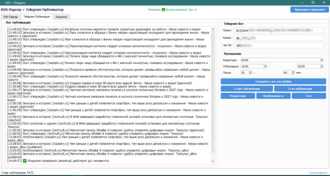
Task: Click the Редактору button
Action: click(238, 96)
